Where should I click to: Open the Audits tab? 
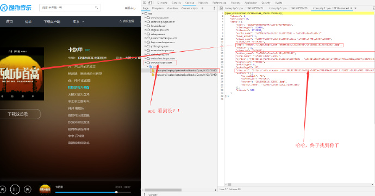(x=278, y=3)
